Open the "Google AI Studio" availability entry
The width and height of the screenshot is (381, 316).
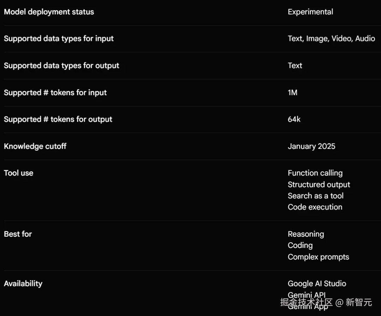[316, 284]
